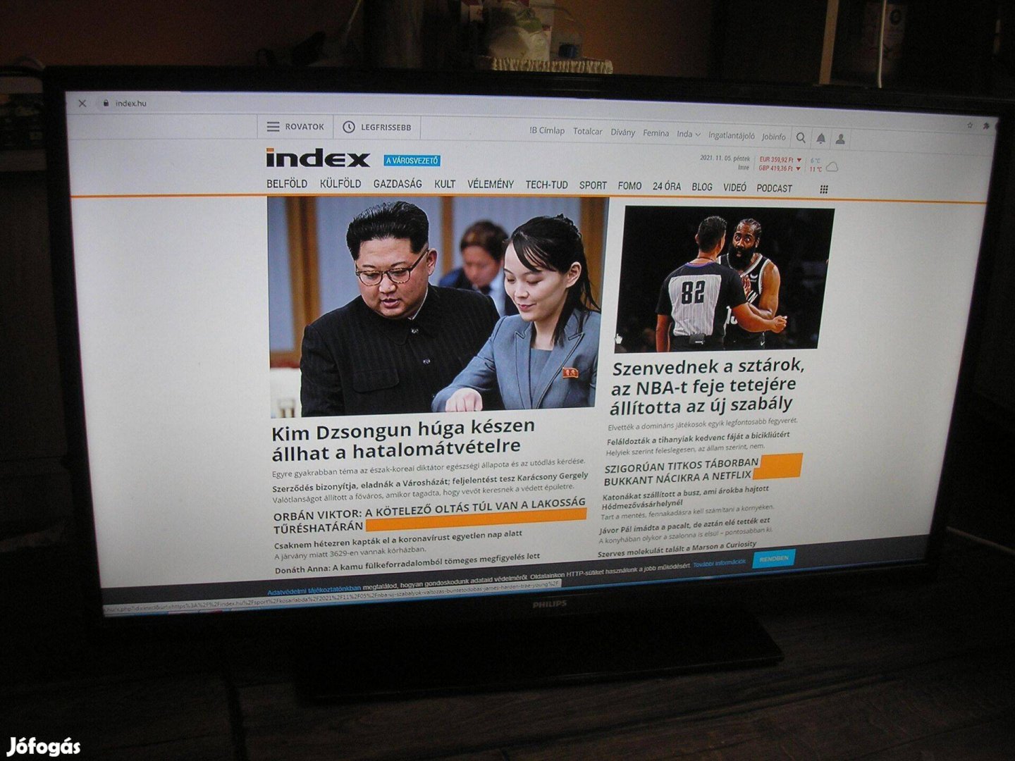
Task: Open the Podcast section
Action: tap(774, 188)
